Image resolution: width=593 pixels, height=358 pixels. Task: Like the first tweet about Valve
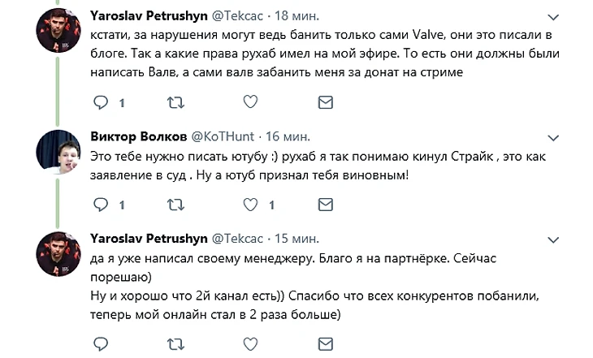click(250, 102)
